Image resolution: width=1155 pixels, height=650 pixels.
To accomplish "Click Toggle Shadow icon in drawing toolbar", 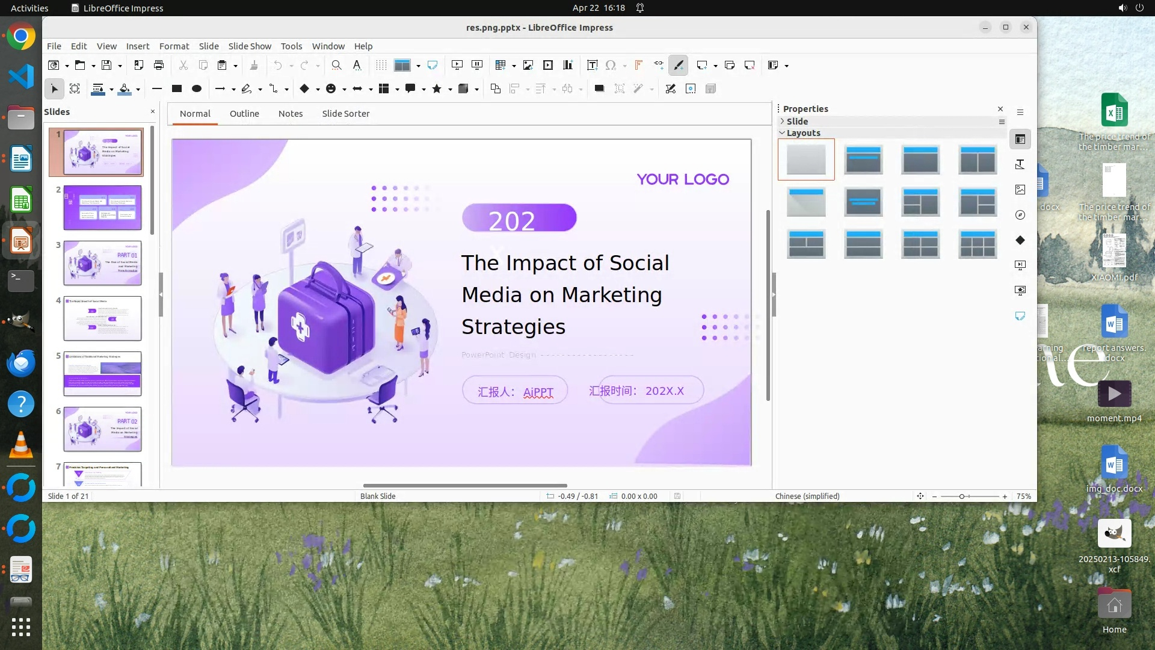I will [599, 88].
